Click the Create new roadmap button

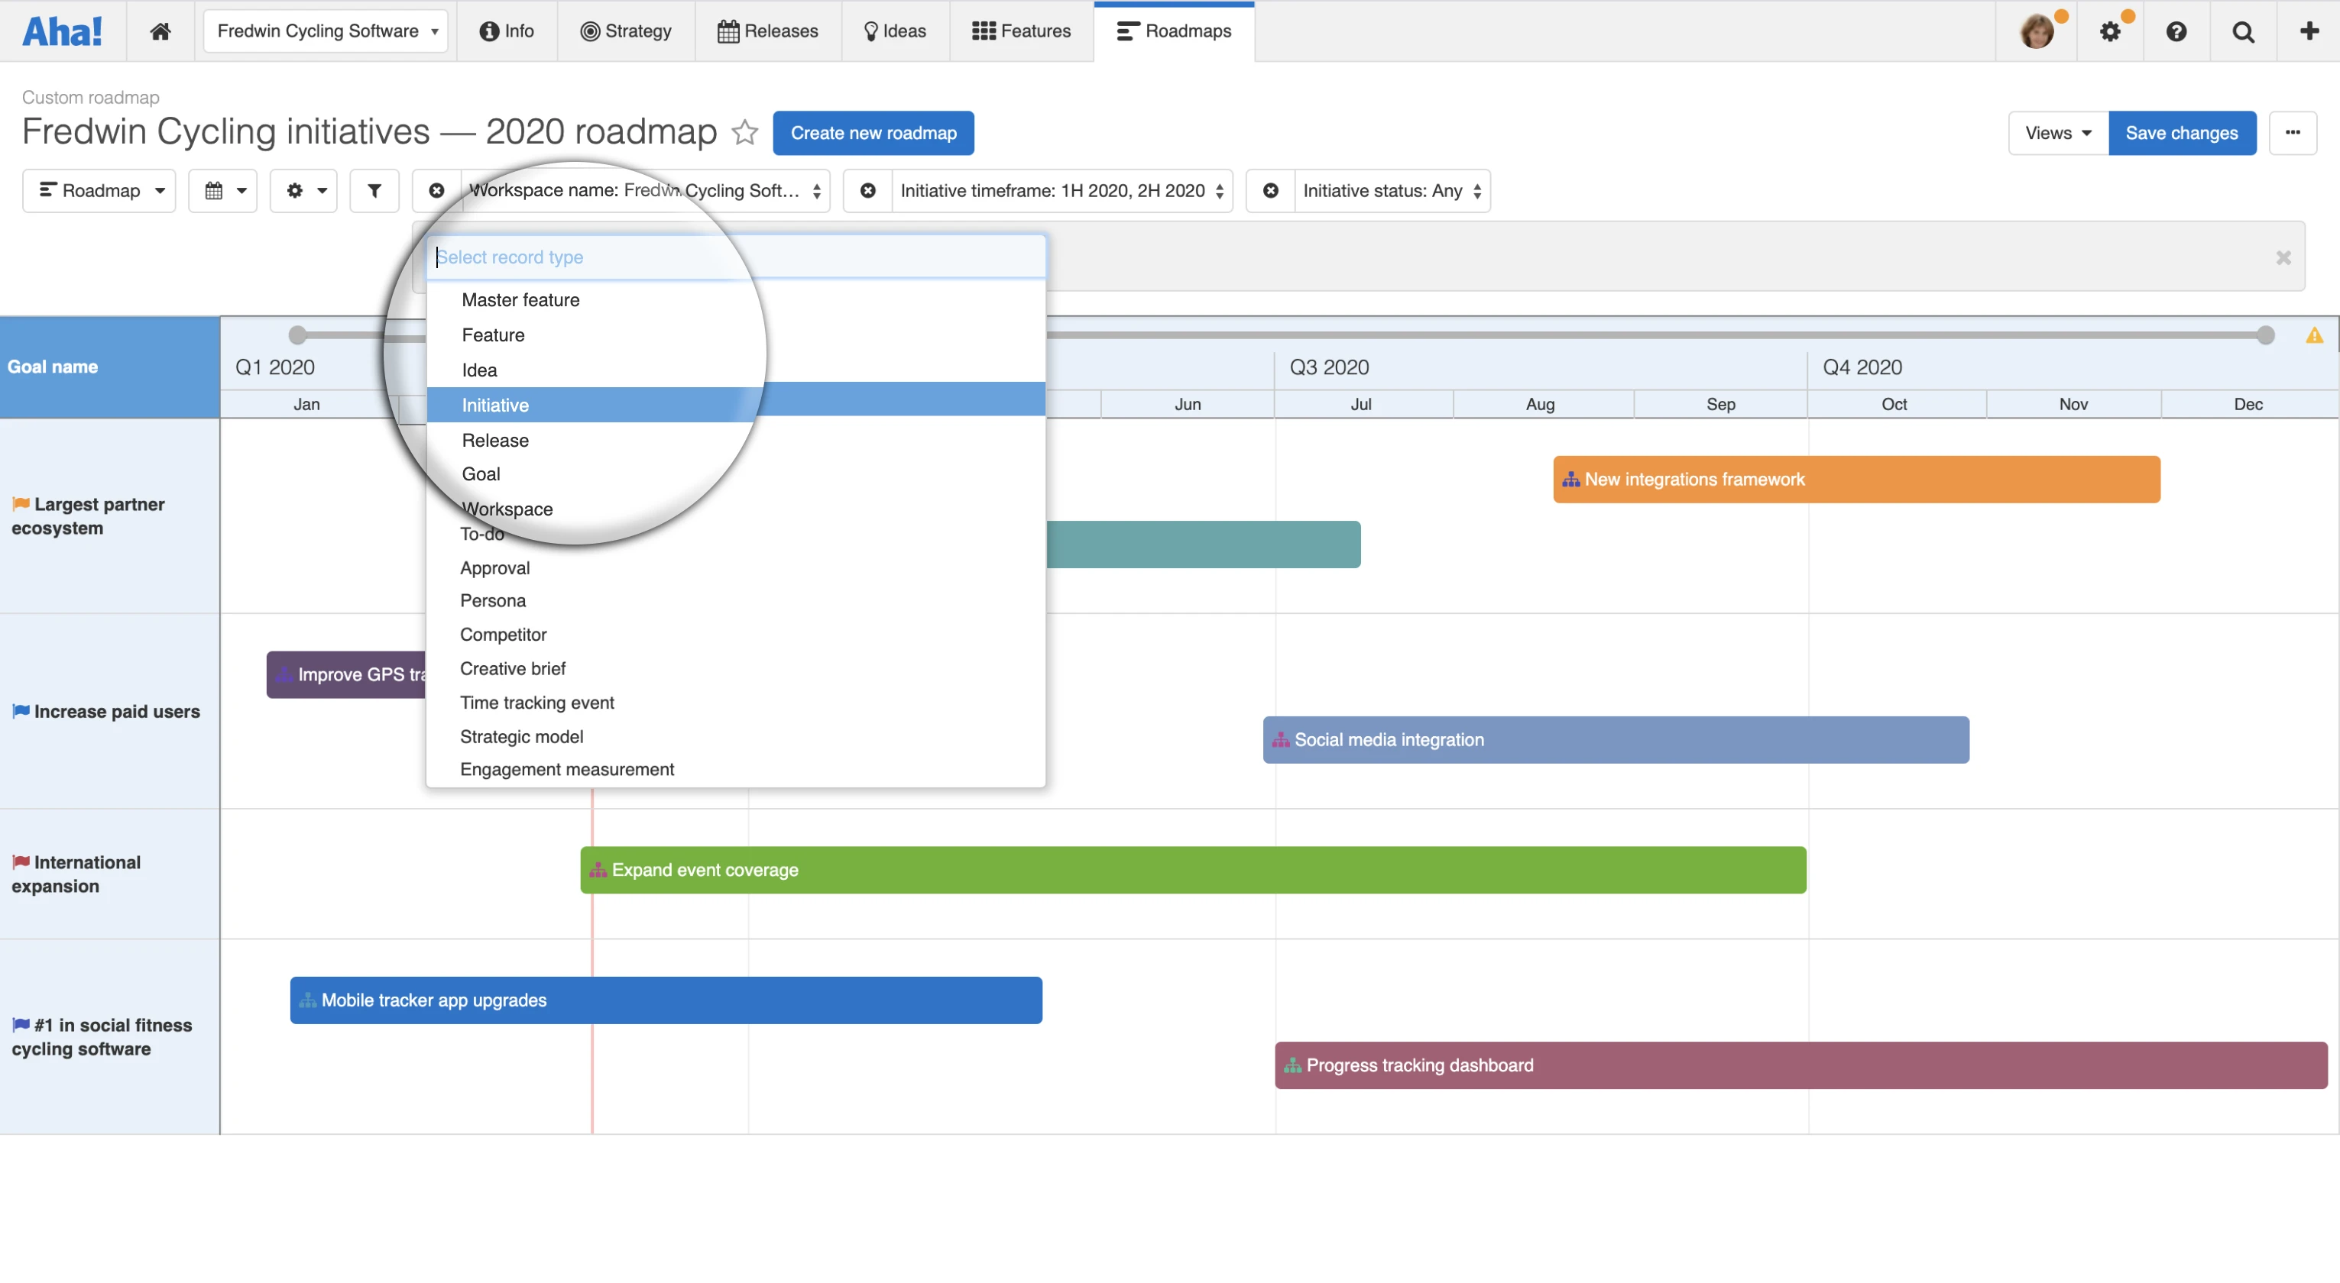coord(873,133)
